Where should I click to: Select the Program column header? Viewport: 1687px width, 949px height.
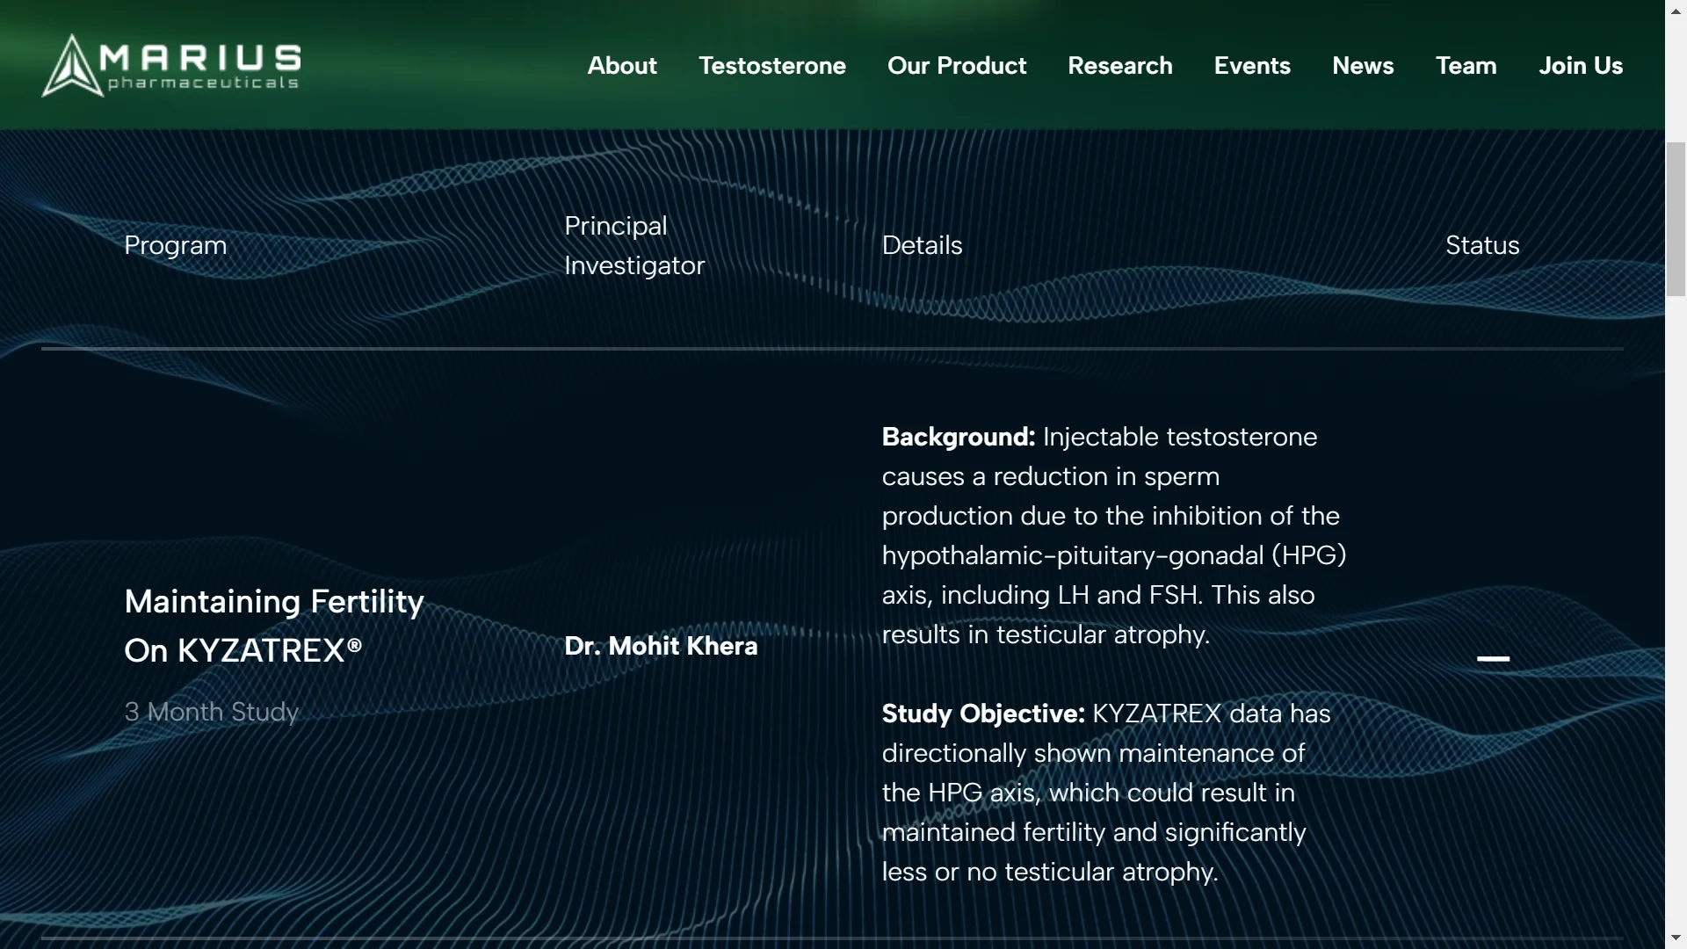pyautogui.click(x=176, y=245)
